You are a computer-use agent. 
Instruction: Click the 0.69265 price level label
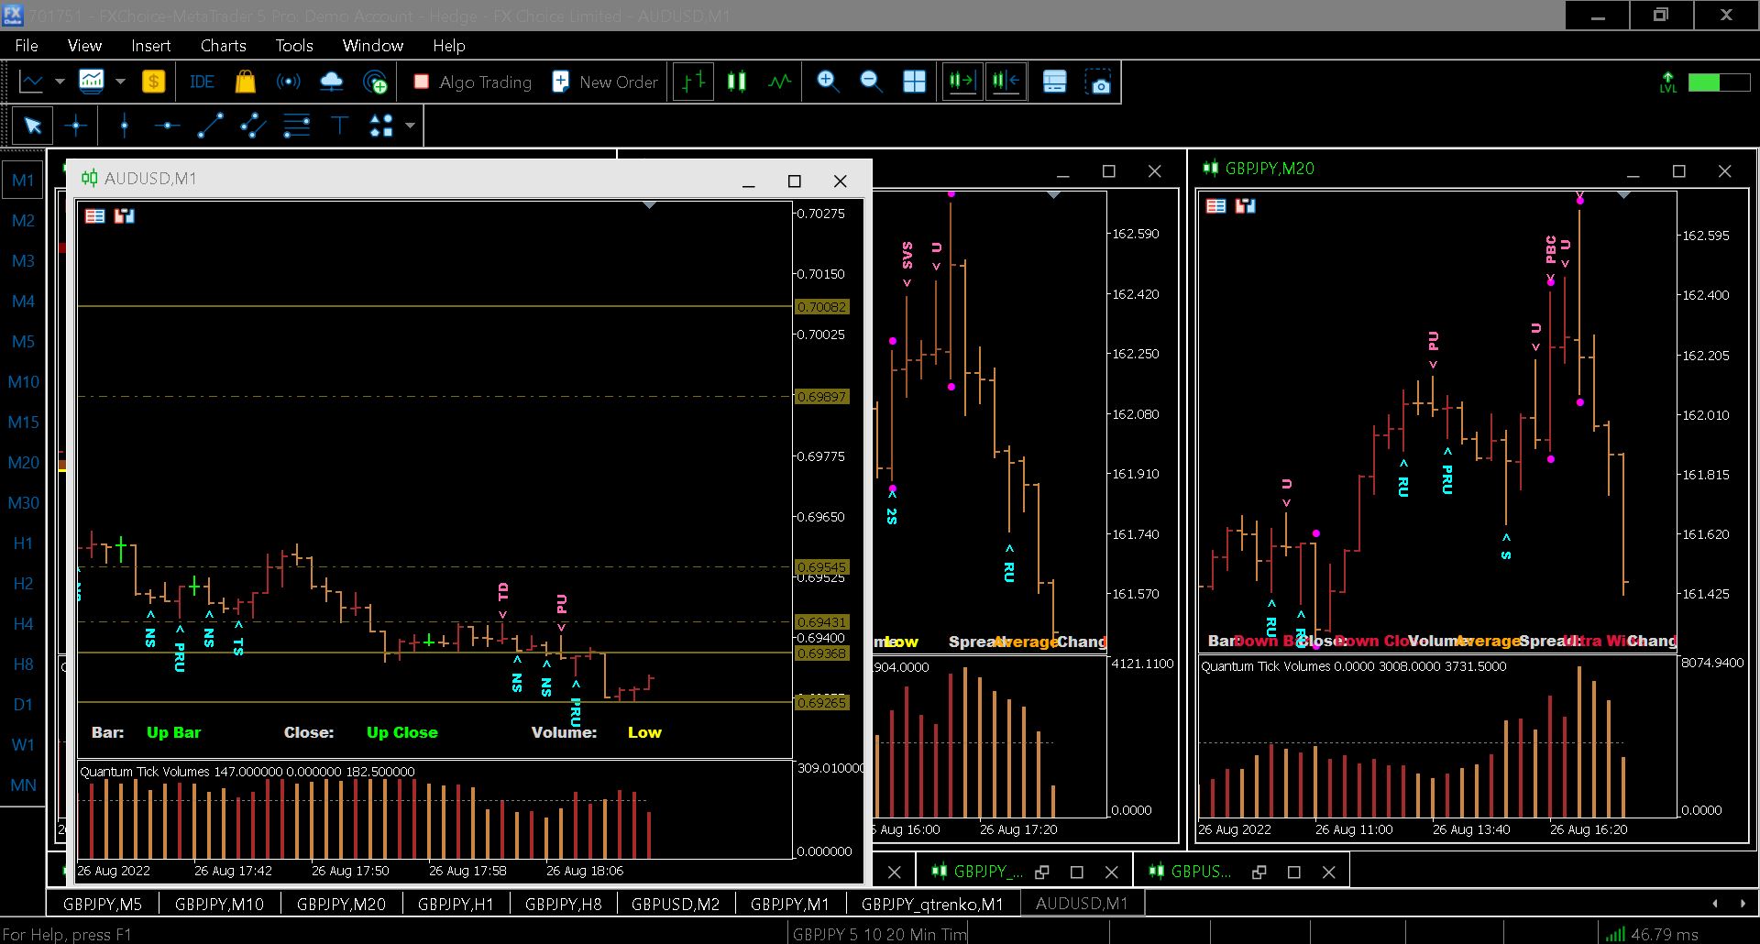click(x=822, y=703)
